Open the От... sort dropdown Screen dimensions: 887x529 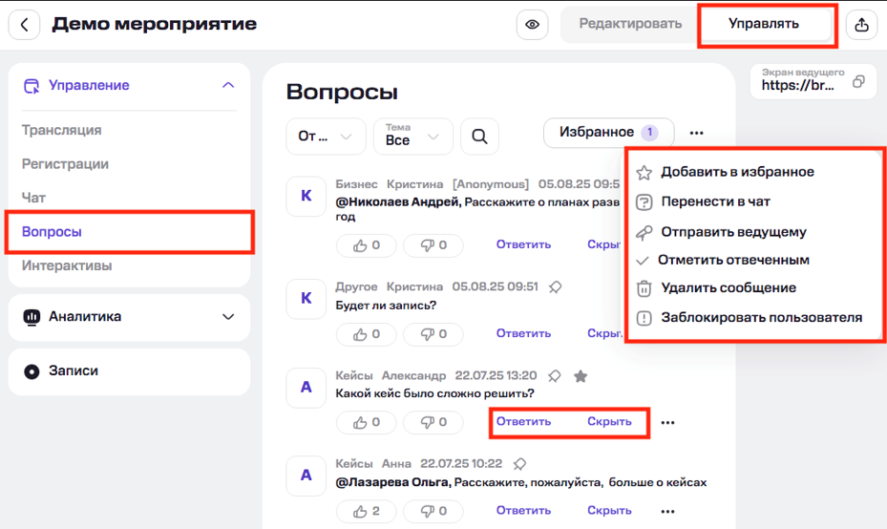[325, 137]
